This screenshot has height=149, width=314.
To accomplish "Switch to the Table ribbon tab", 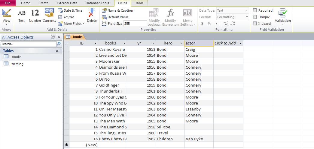I will 139,3.
